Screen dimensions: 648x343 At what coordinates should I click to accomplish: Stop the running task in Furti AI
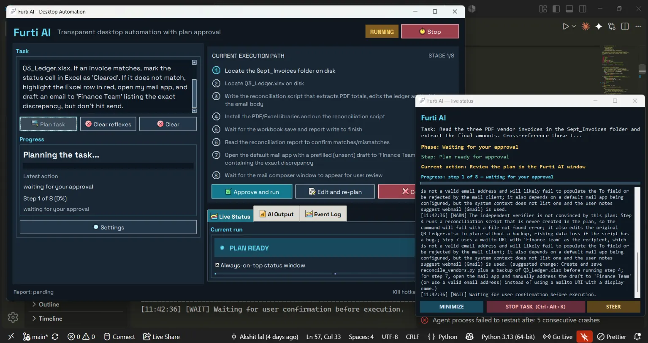[430, 32]
